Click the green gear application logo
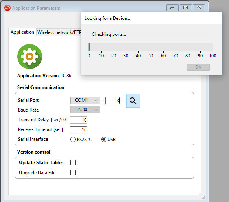Image resolution: width=229 pixels, height=202 pixels. [30, 57]
